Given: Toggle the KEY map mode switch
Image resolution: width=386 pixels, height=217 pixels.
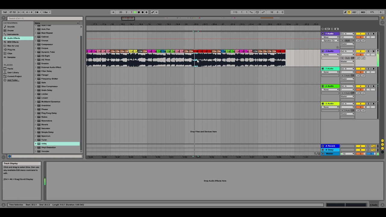Looking at the screenshot, I should (x=354, y=12).
